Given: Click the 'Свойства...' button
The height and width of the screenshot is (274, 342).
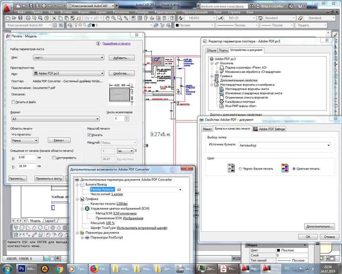Looking at the screenshot, I should pyautogui.click(x=121, y=74).
